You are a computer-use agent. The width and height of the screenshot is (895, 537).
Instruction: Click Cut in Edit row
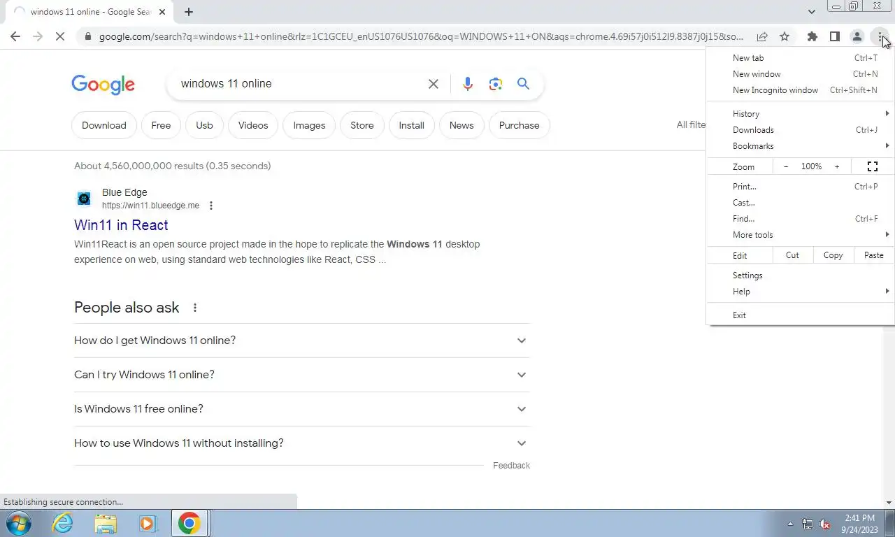[792, 255]
